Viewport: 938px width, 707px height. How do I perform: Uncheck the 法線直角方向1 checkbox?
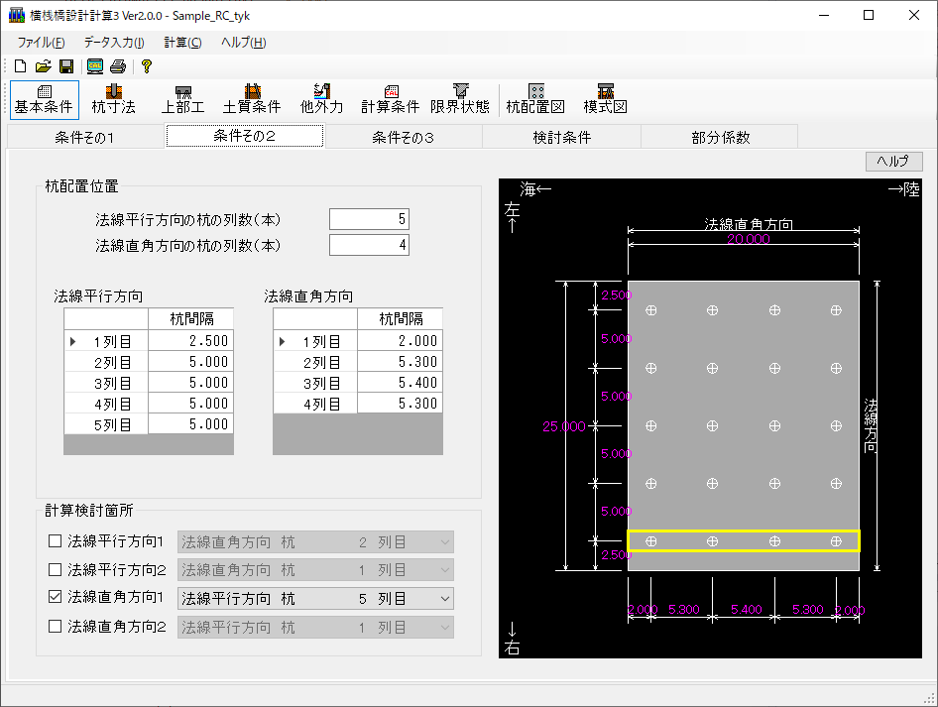(x=56, y=597)
